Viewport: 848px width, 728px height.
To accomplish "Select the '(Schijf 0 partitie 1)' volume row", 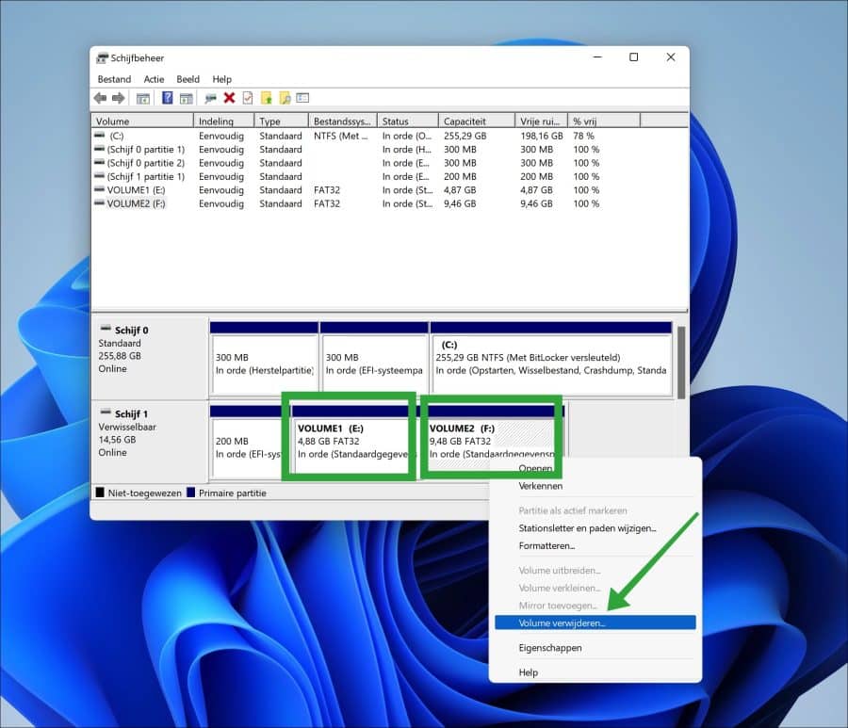I will (389, 149).
